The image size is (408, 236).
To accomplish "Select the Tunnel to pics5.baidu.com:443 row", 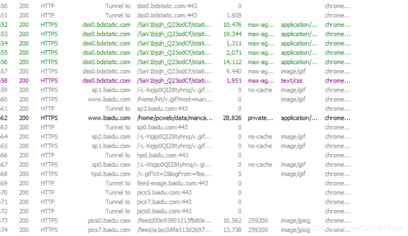I will tap(175, 193).
